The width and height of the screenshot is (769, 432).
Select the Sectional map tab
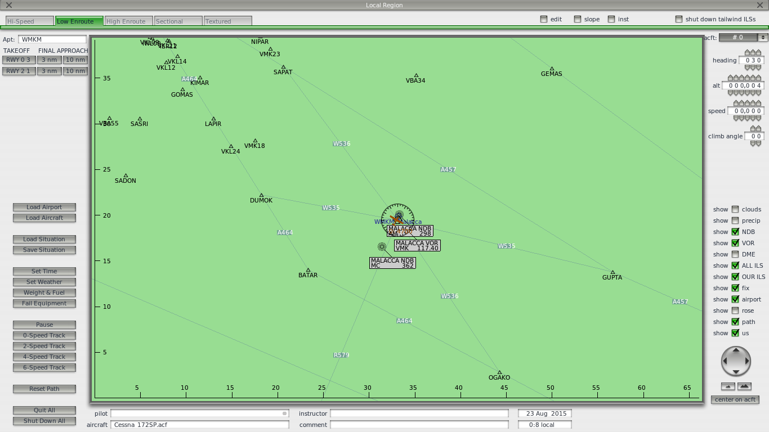[178, 21]
